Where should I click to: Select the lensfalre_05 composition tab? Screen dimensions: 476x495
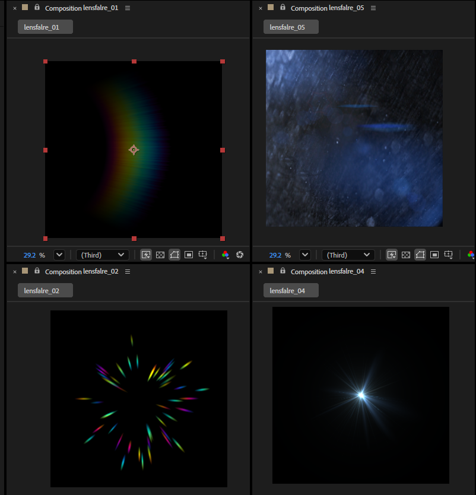tap(291, 27)
